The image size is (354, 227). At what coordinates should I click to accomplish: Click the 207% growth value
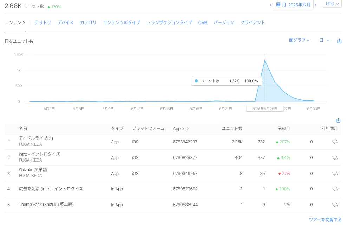click(283, 142)
